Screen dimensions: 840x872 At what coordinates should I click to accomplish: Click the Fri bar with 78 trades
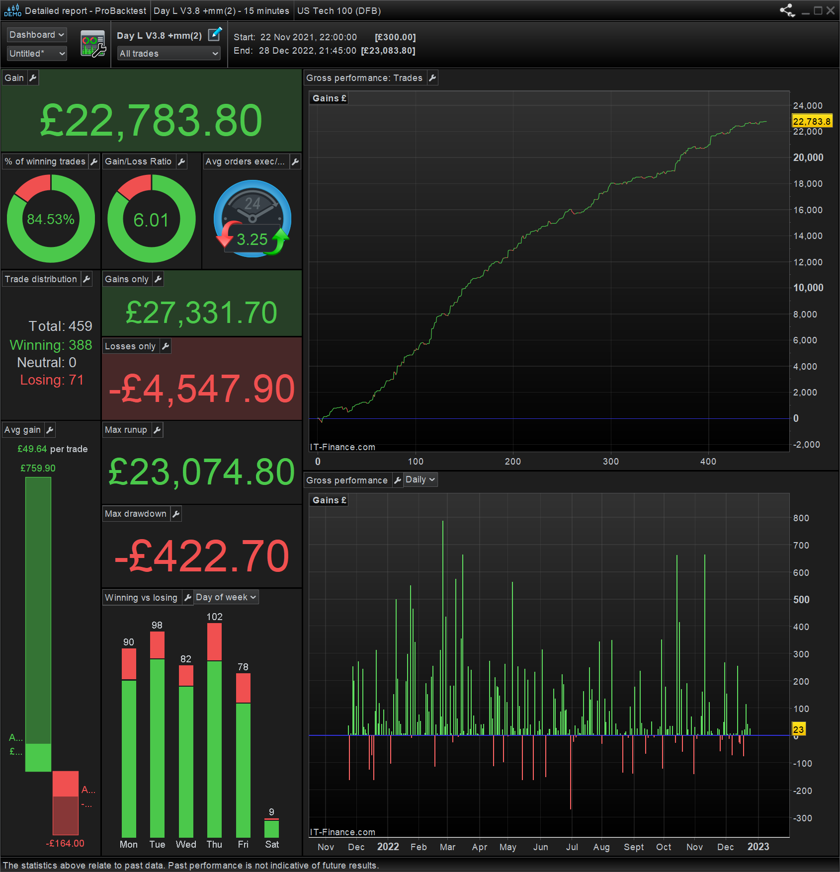(x=243, y=755)
